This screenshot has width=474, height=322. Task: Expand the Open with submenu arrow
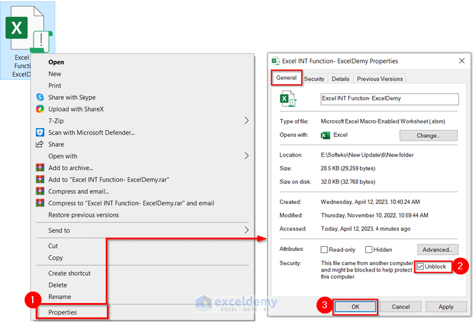[246, 156]
